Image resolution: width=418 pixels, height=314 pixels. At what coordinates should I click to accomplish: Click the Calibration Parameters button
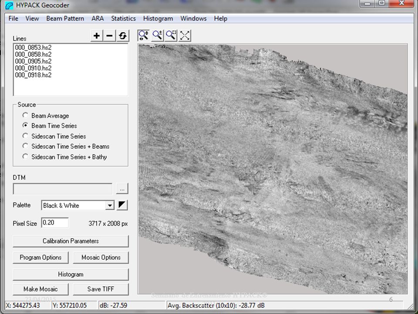(71, 241)
